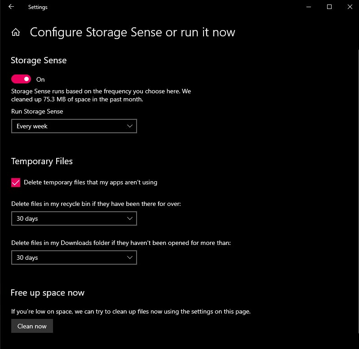Minimize the Settings window
The image size is (359, 349).
(x=309, y=7)
